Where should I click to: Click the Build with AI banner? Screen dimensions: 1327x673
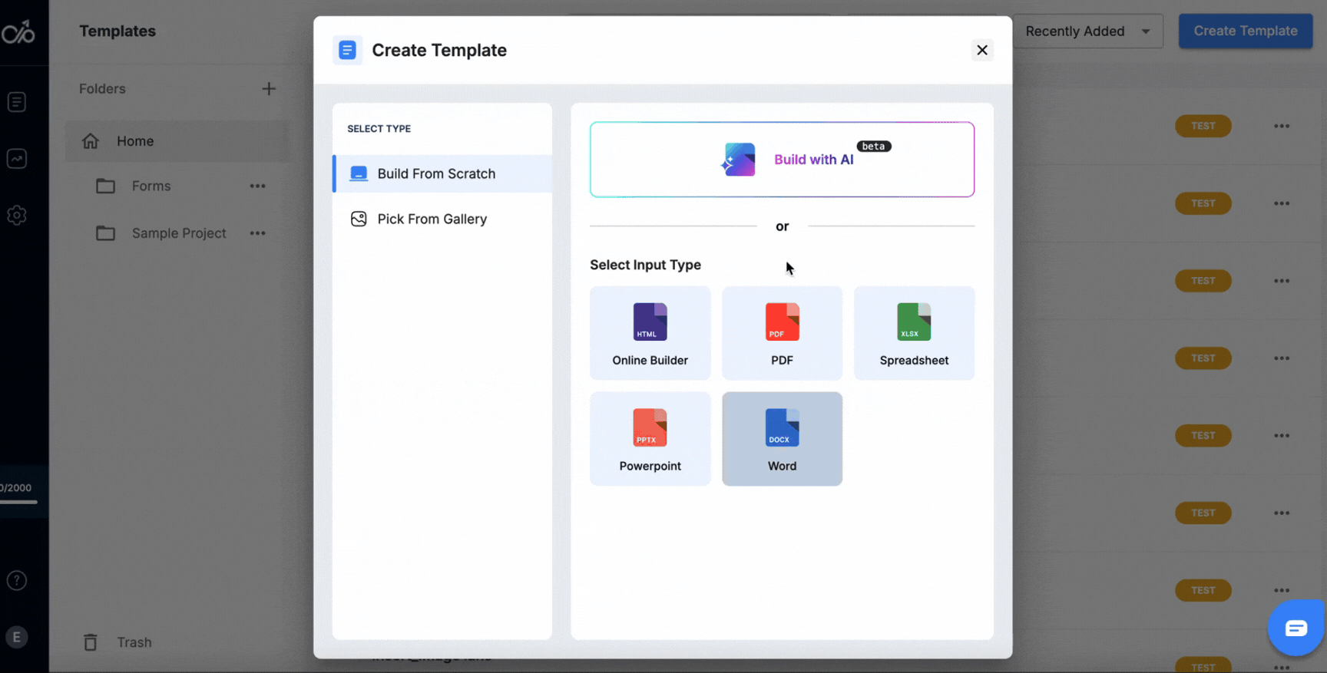click(782, 160)
